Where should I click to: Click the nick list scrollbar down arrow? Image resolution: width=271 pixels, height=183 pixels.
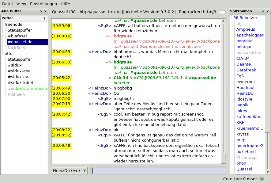268,172
